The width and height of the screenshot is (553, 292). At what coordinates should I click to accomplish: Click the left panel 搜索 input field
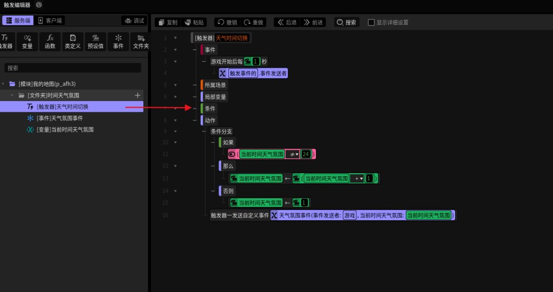point(73,68)
